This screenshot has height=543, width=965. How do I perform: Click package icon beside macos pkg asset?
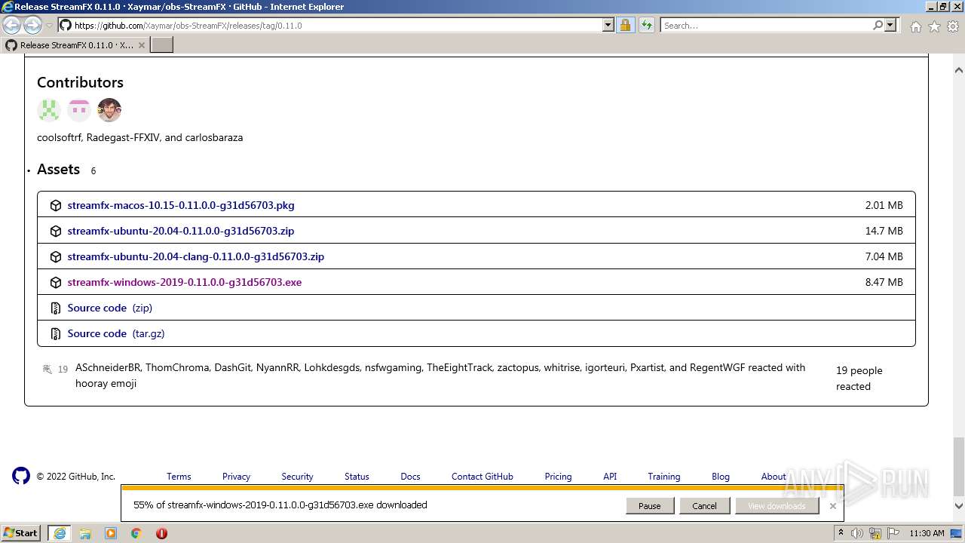55,205
